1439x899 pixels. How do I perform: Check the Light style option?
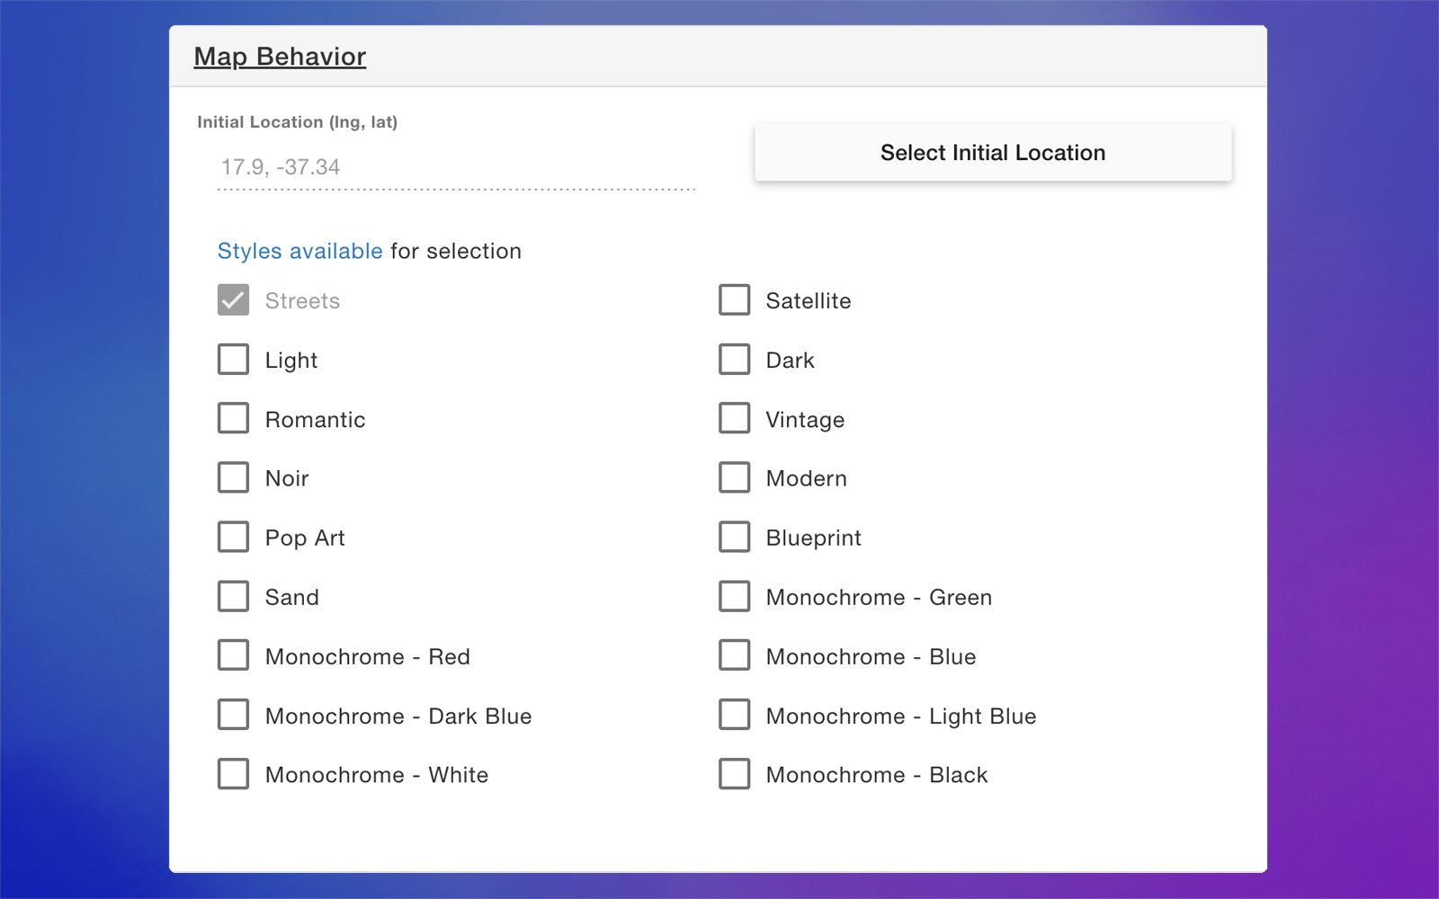(233, 359)
